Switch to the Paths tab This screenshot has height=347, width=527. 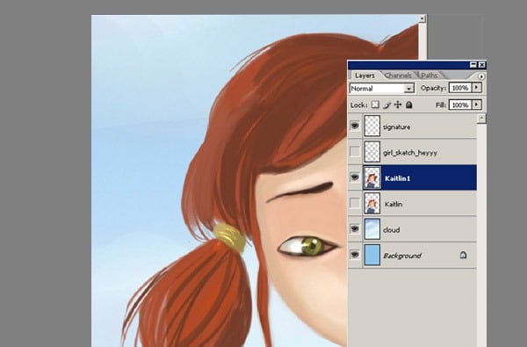(430, 76)
